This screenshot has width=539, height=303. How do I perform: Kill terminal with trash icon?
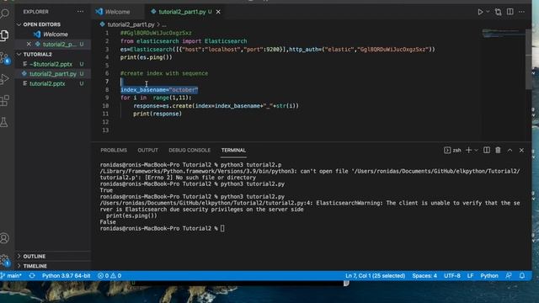pos(498,151)
